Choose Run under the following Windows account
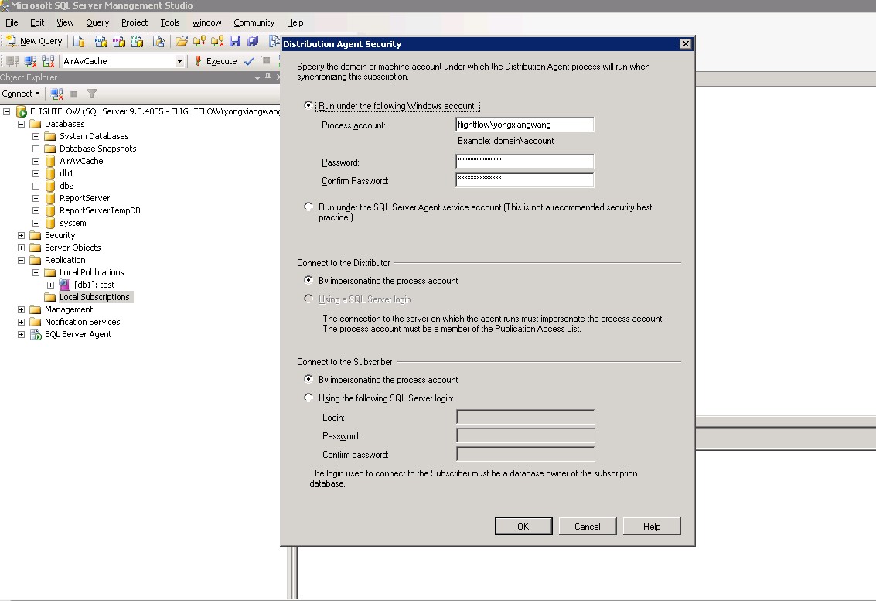Screen dimensions: 876x601 point(309,106)
